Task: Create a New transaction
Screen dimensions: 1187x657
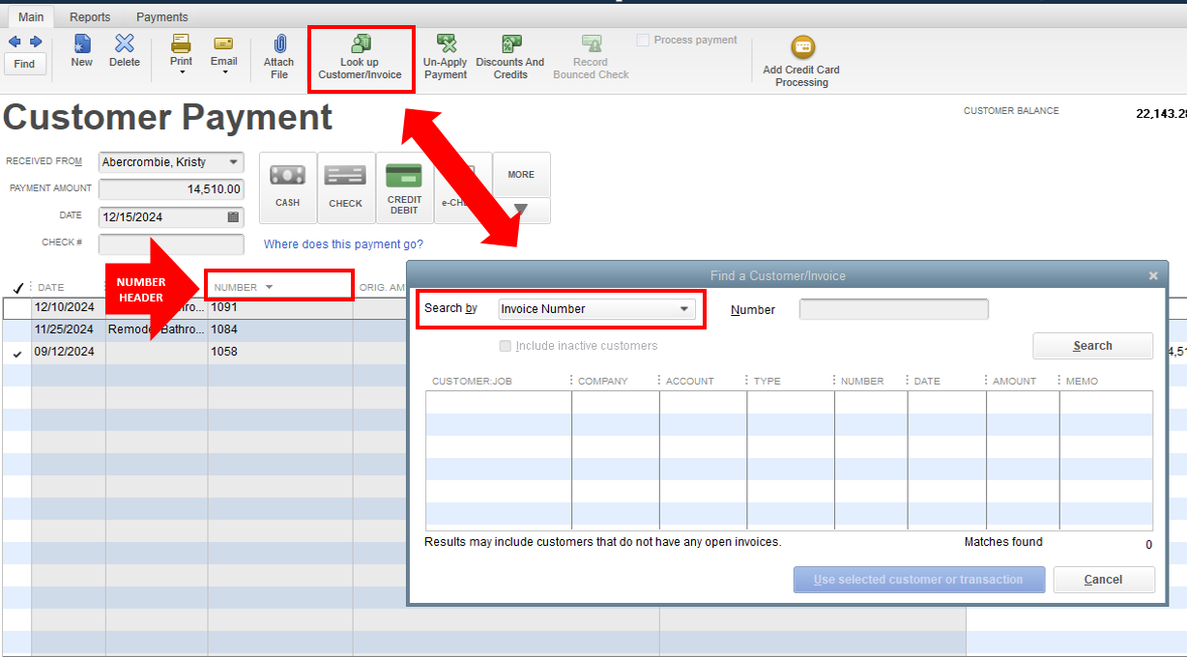Action: click(81, 50)
